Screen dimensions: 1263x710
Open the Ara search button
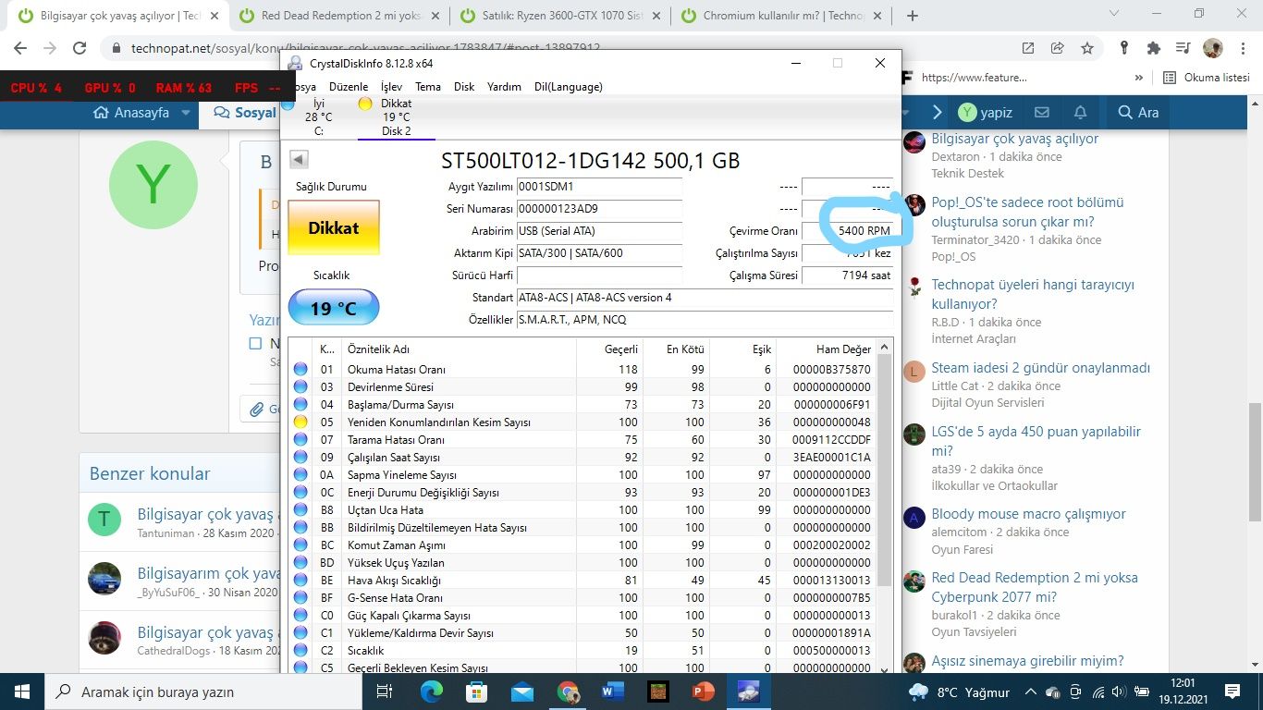coord(1137,113)
